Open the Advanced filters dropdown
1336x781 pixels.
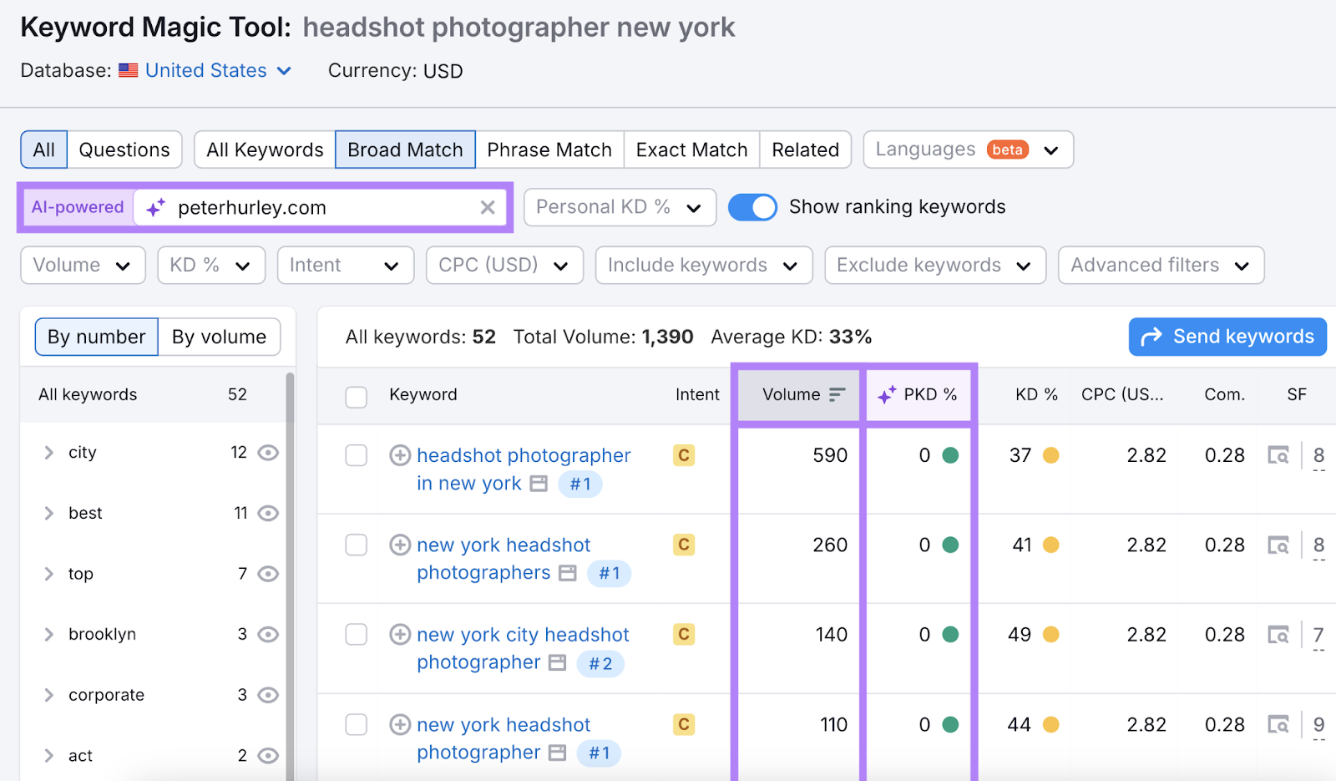(1160, 266)
